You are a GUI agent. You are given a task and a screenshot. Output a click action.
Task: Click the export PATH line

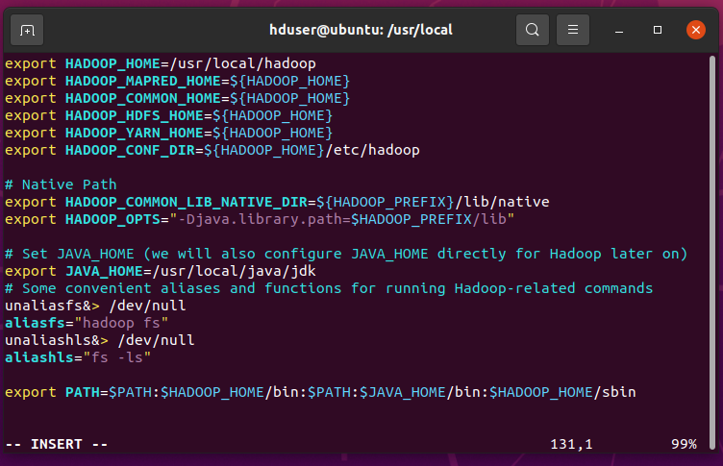tap(320, 392)
